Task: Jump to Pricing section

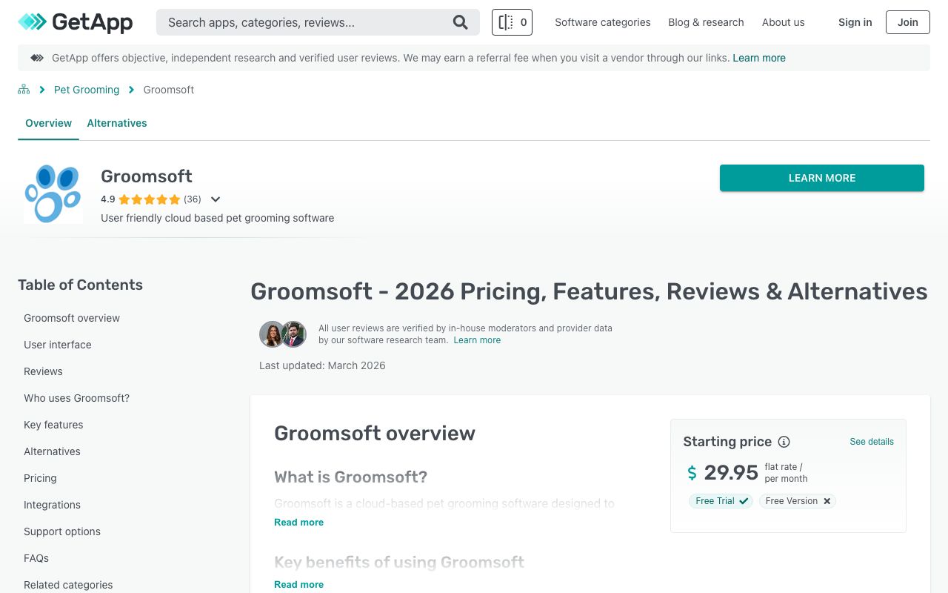Action: pos(40,478)
